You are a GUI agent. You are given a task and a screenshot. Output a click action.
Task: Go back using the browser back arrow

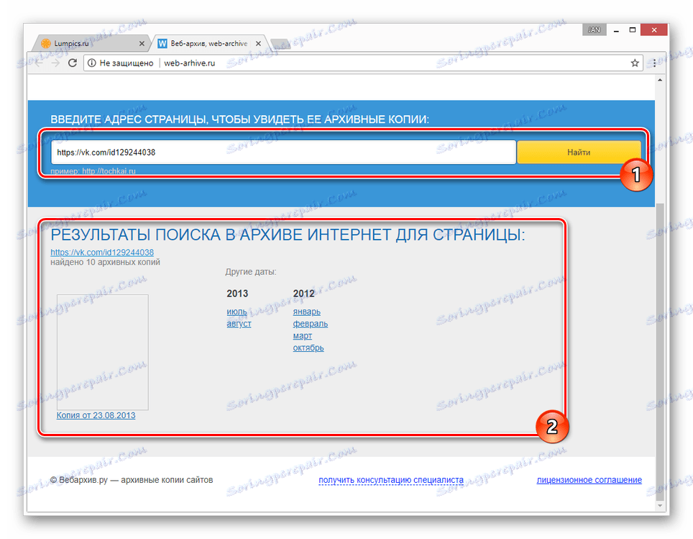click(x=39, y=63)
